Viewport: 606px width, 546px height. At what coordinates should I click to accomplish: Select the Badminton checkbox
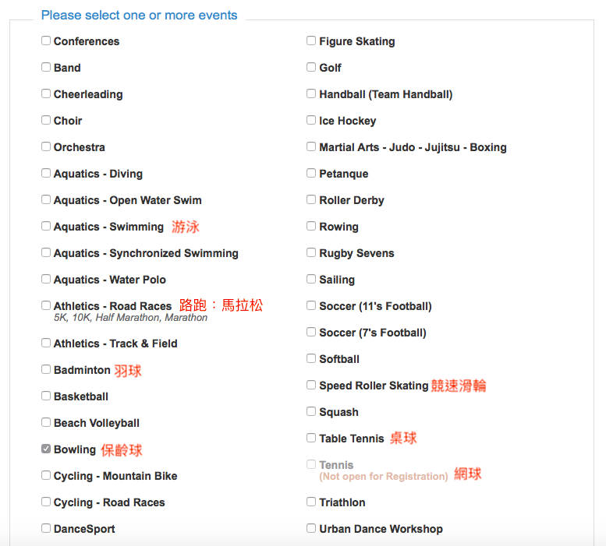(x=46, y=369)
